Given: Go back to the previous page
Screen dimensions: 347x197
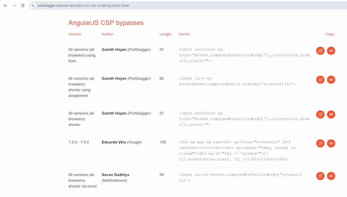Looking at the screenshot, I should (x=6, y=6).
